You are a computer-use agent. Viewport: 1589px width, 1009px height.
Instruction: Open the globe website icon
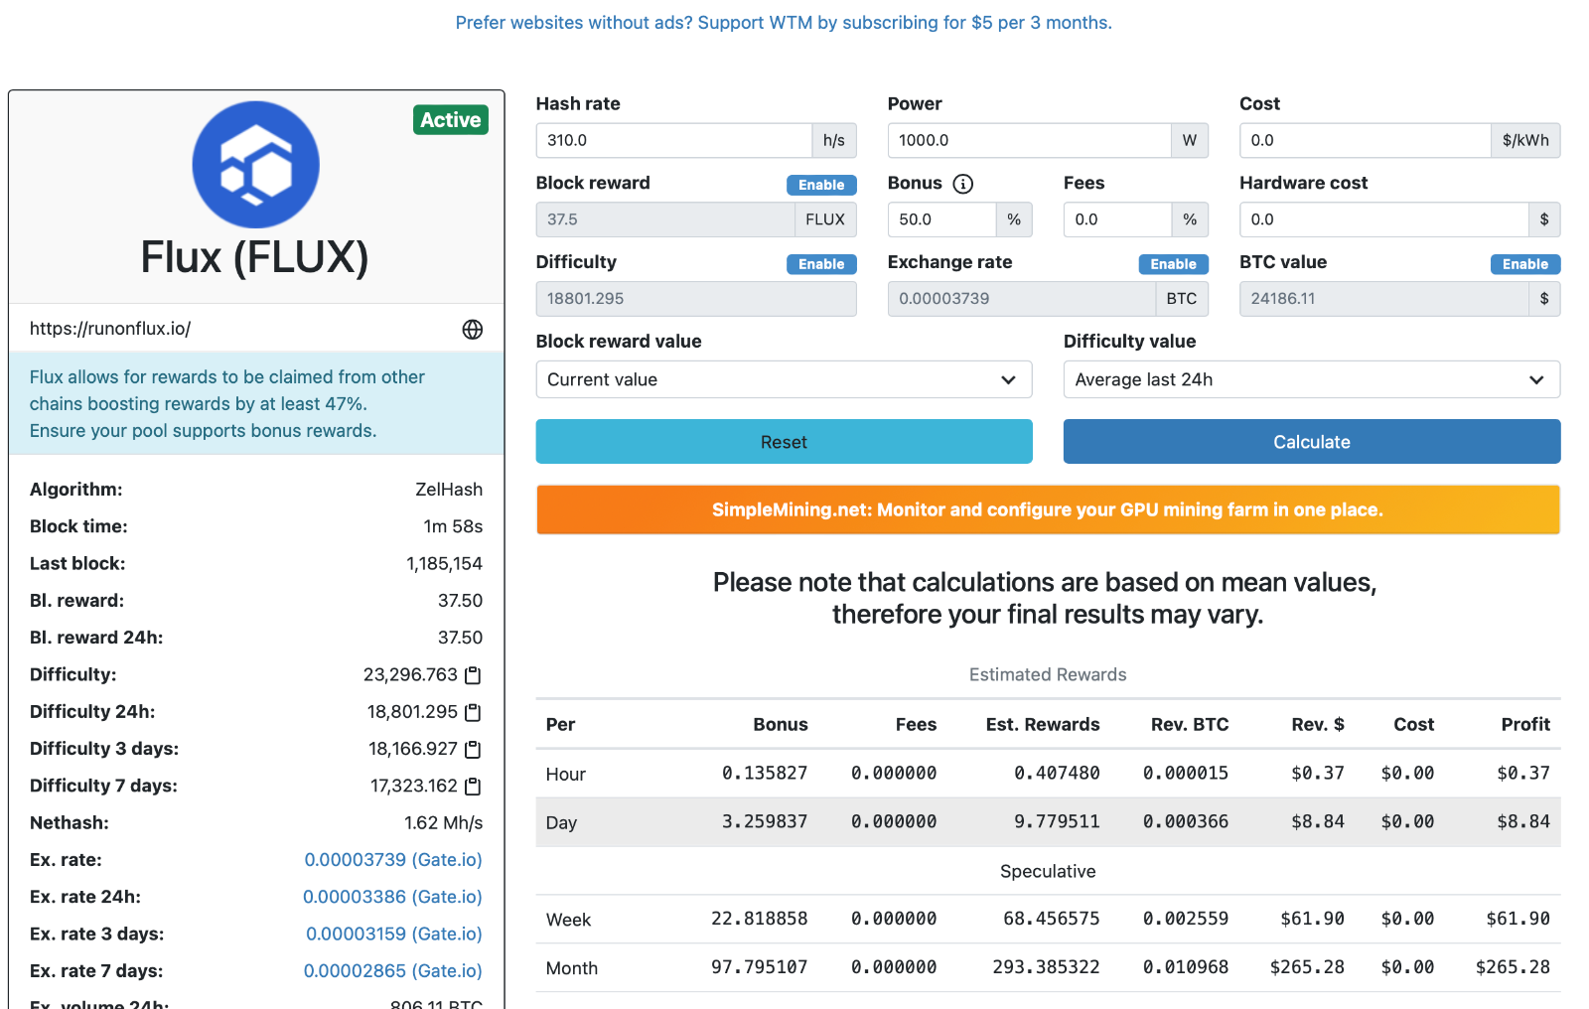pyautogui.click(x=473, y=330)
